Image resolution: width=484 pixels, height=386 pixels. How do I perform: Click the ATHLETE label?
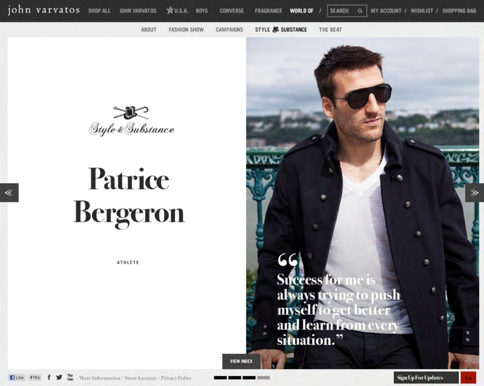128,262
